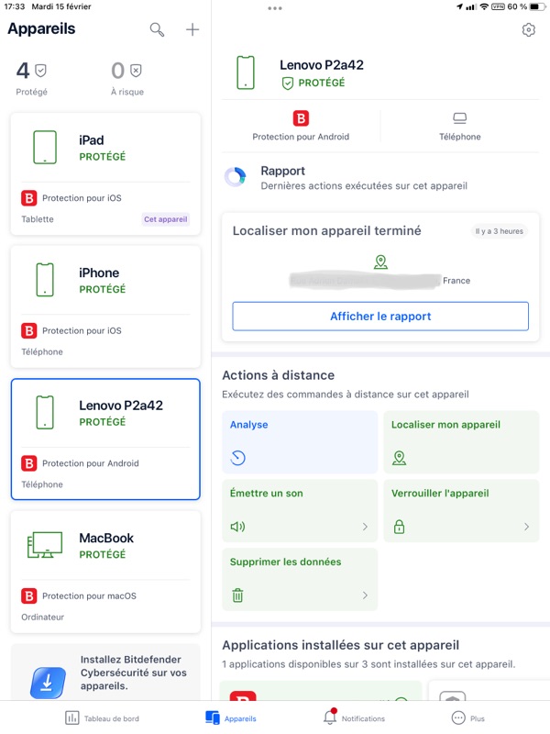
Task: Tap the Localiser mon appareil pin icon
Action: (x=399, y=458)
